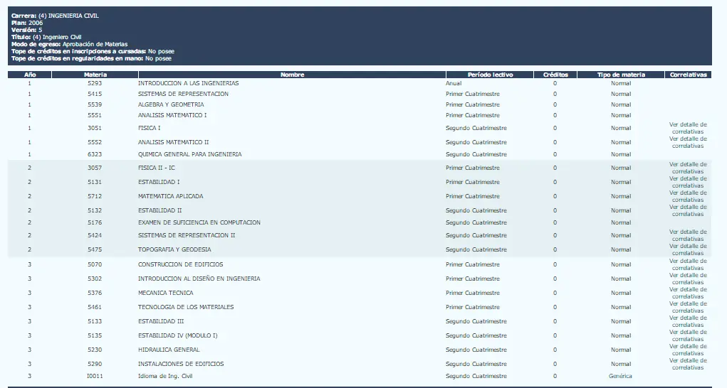Click Modo de egreso: Aprobación de Materias

[70, 44]
